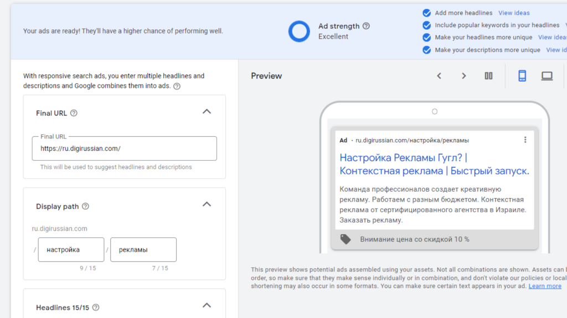Image resolution: width=567 pixels, height=318 pixels.
Task: Click the 9 / 15 character counter
Action: pos(88,268)
